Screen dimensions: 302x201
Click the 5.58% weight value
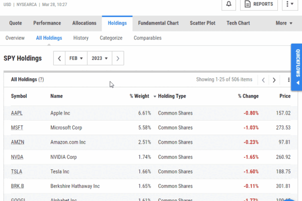click(x=144, y=128)
